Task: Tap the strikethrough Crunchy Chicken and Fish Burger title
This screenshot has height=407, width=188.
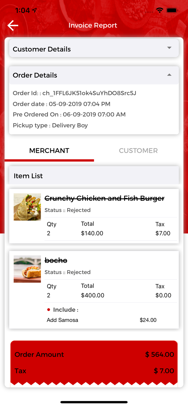Action: 104,198
